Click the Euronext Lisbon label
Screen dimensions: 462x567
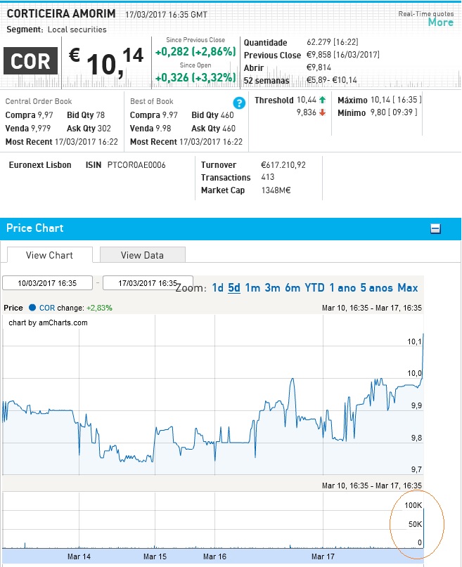click(x=40, y=165)
